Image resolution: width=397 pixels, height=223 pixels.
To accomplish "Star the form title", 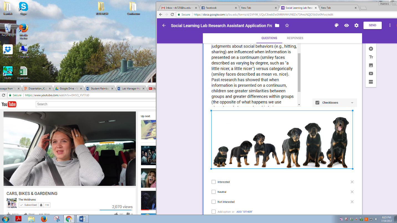I will 287,25.
